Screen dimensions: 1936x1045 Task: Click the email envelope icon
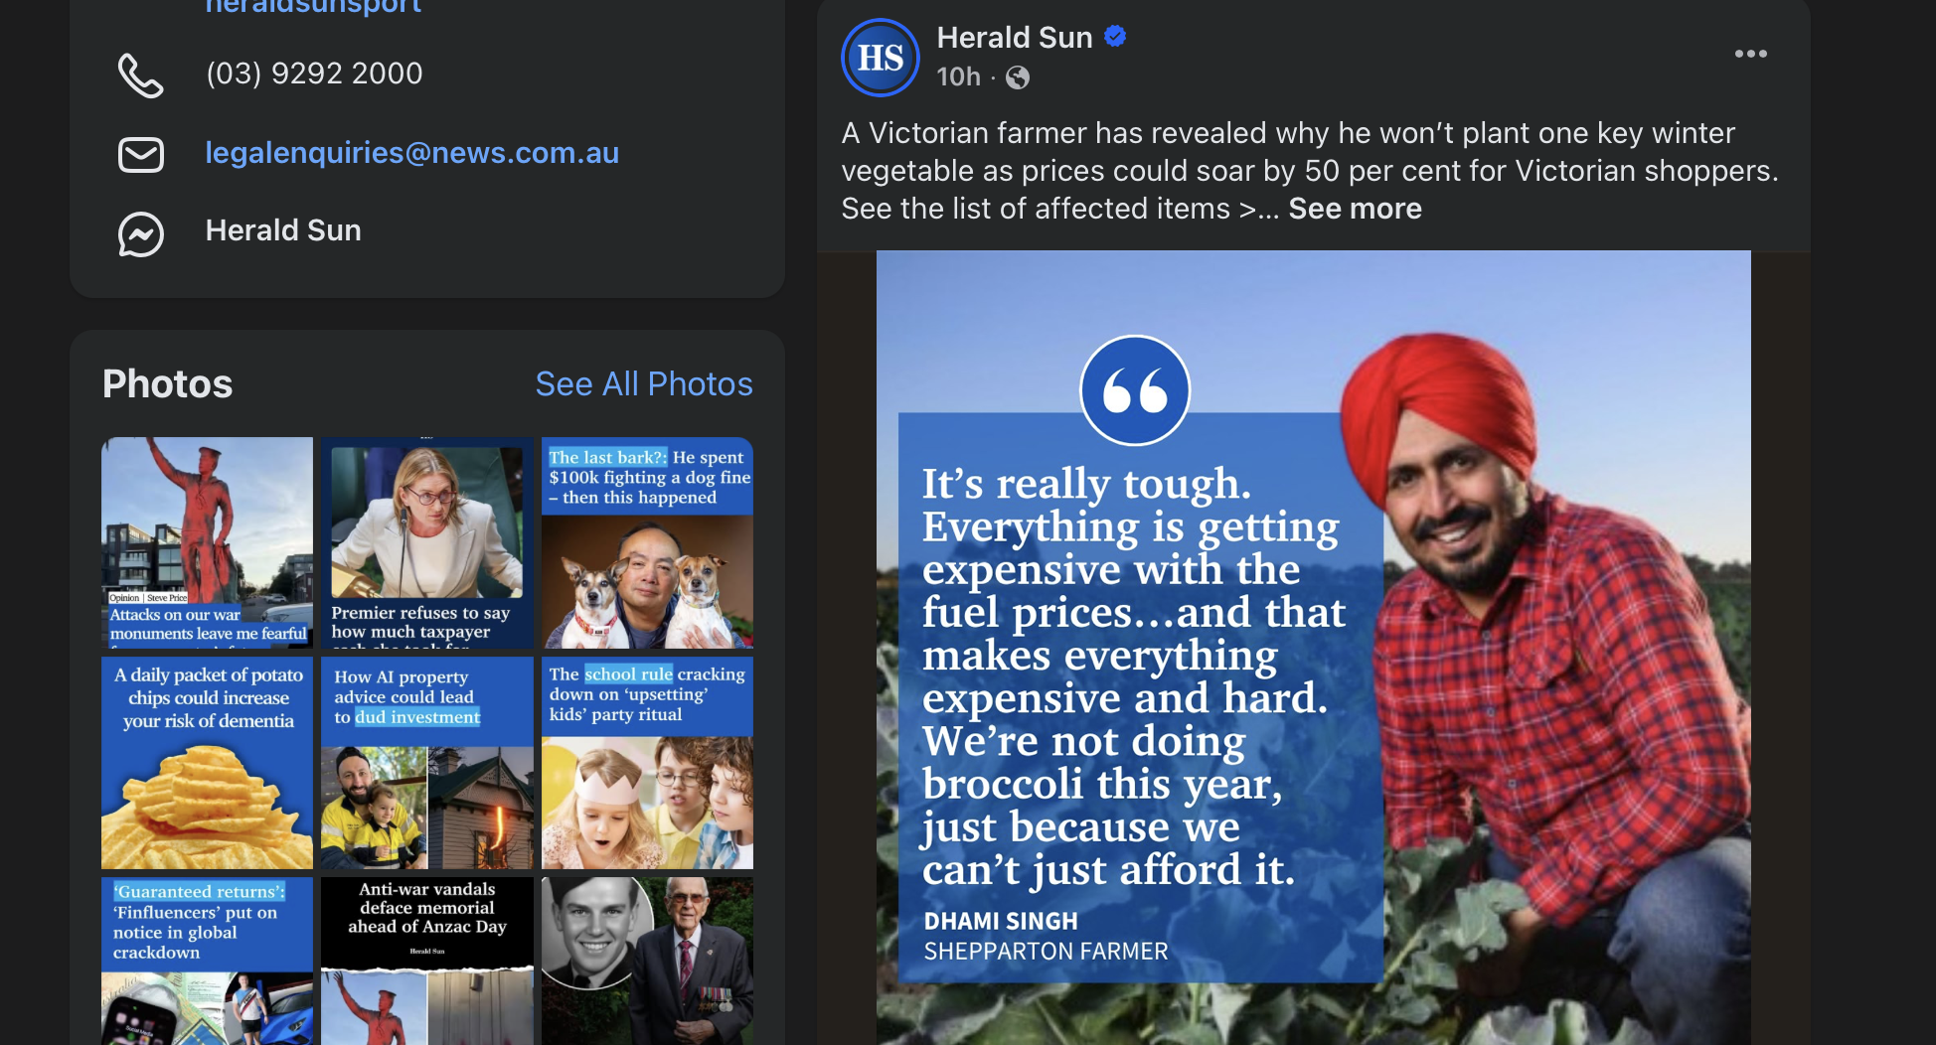click(141, 155)
